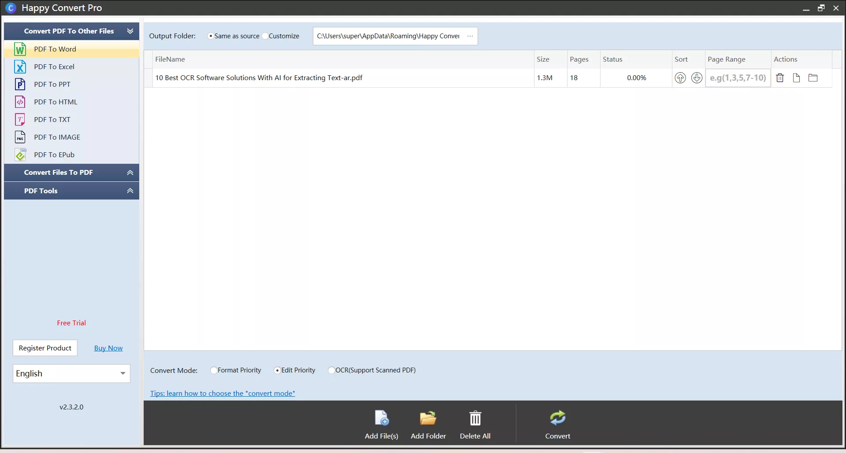
Task: Expand PDF Tools section
Action: pyautogui.click(x=130, y=191)
